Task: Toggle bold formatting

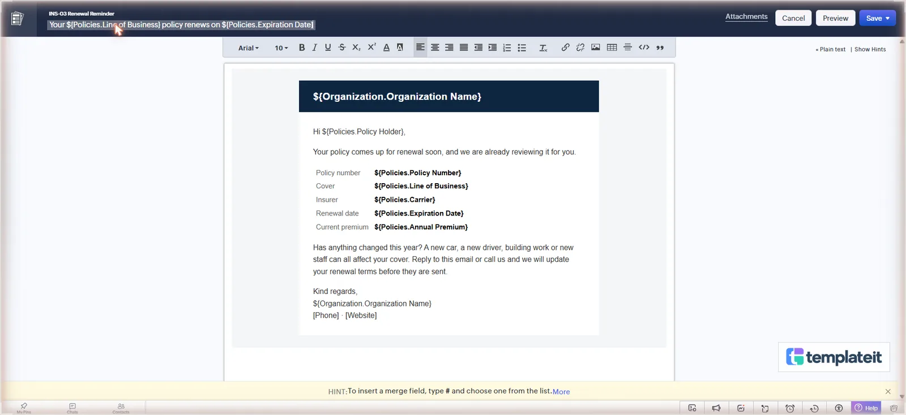Action: (302, 47)
